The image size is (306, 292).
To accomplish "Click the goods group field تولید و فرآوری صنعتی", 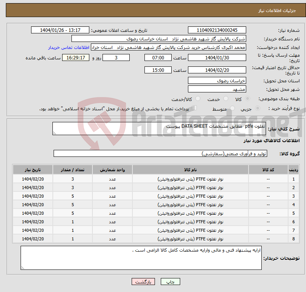I will (x=160, y=153).
